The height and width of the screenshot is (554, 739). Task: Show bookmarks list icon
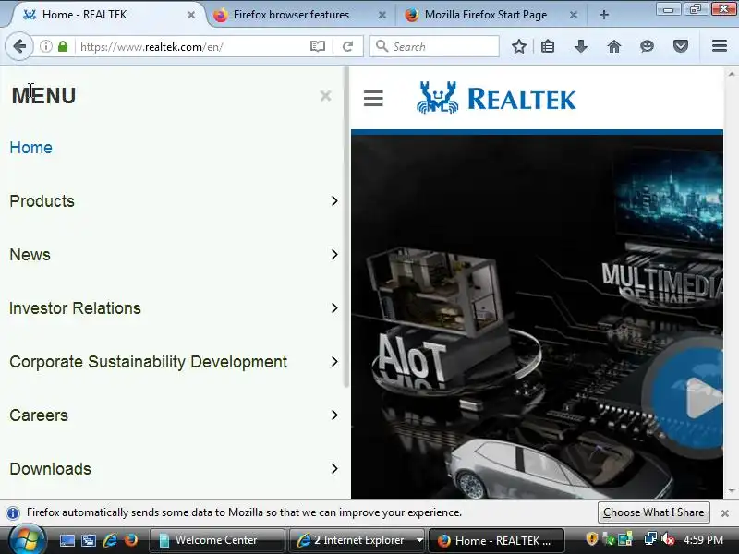(548, 47)
